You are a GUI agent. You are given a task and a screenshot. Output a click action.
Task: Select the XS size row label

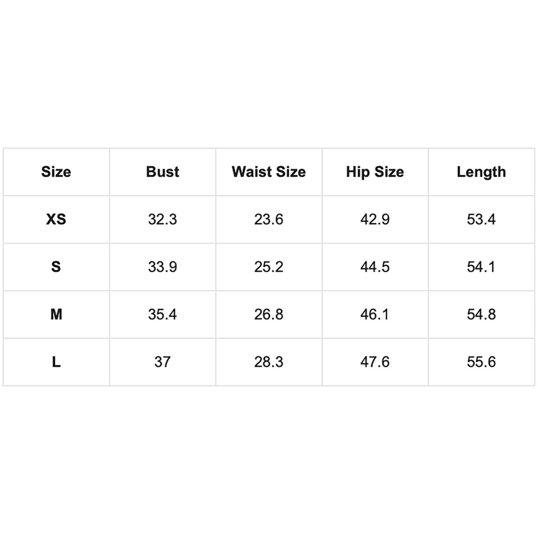56,220
